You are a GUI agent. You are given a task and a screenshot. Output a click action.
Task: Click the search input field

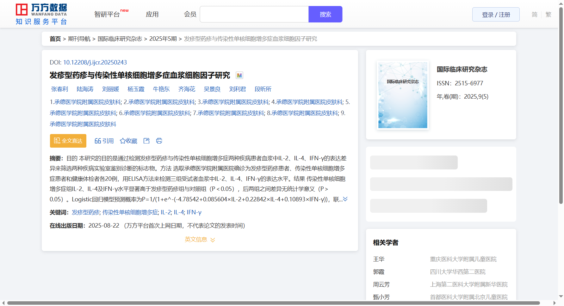254,15
